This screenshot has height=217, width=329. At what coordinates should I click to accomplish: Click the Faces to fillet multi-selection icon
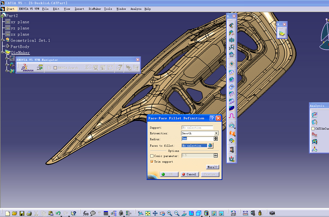click(x=210, y=146)
